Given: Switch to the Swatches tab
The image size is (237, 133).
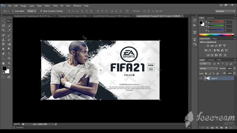Looking at the screenshot, I should 210,18.
